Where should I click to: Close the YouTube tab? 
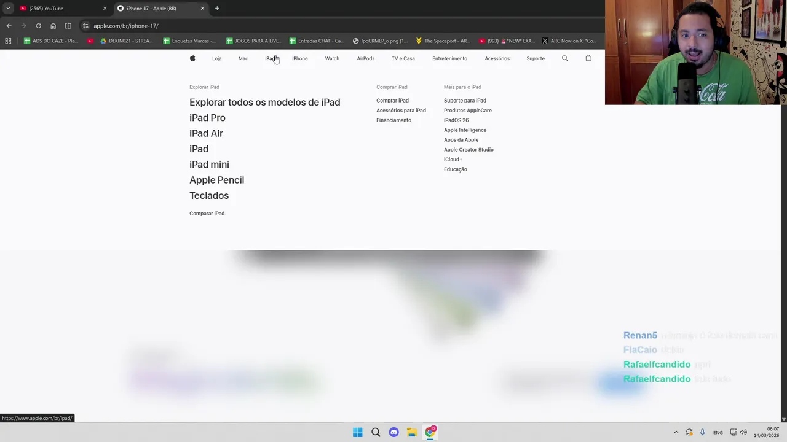[x=105, y=9]
